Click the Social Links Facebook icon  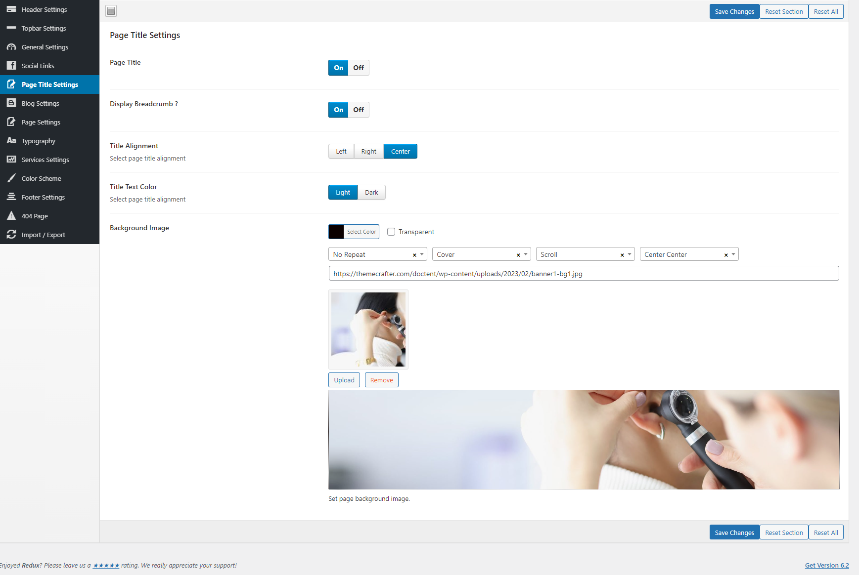[x=11, y=66]
